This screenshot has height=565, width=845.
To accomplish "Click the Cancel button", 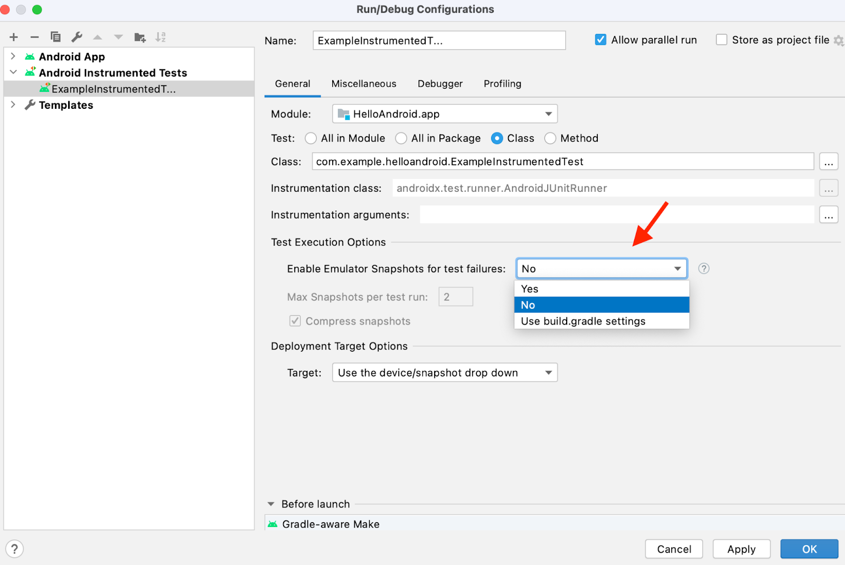I will [674, 549].
